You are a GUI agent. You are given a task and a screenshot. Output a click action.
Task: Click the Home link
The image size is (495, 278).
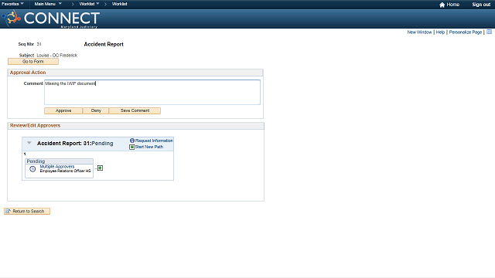click(x=452, y=5)
